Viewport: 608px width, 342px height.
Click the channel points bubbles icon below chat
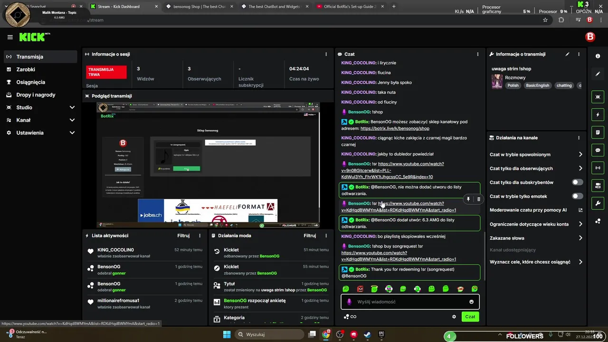click(x=346, y=317)
